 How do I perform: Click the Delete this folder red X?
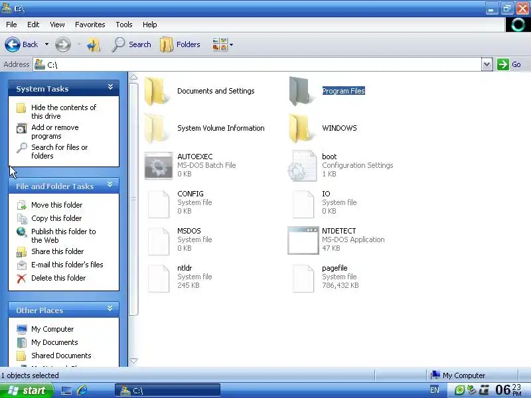point(21,278)
